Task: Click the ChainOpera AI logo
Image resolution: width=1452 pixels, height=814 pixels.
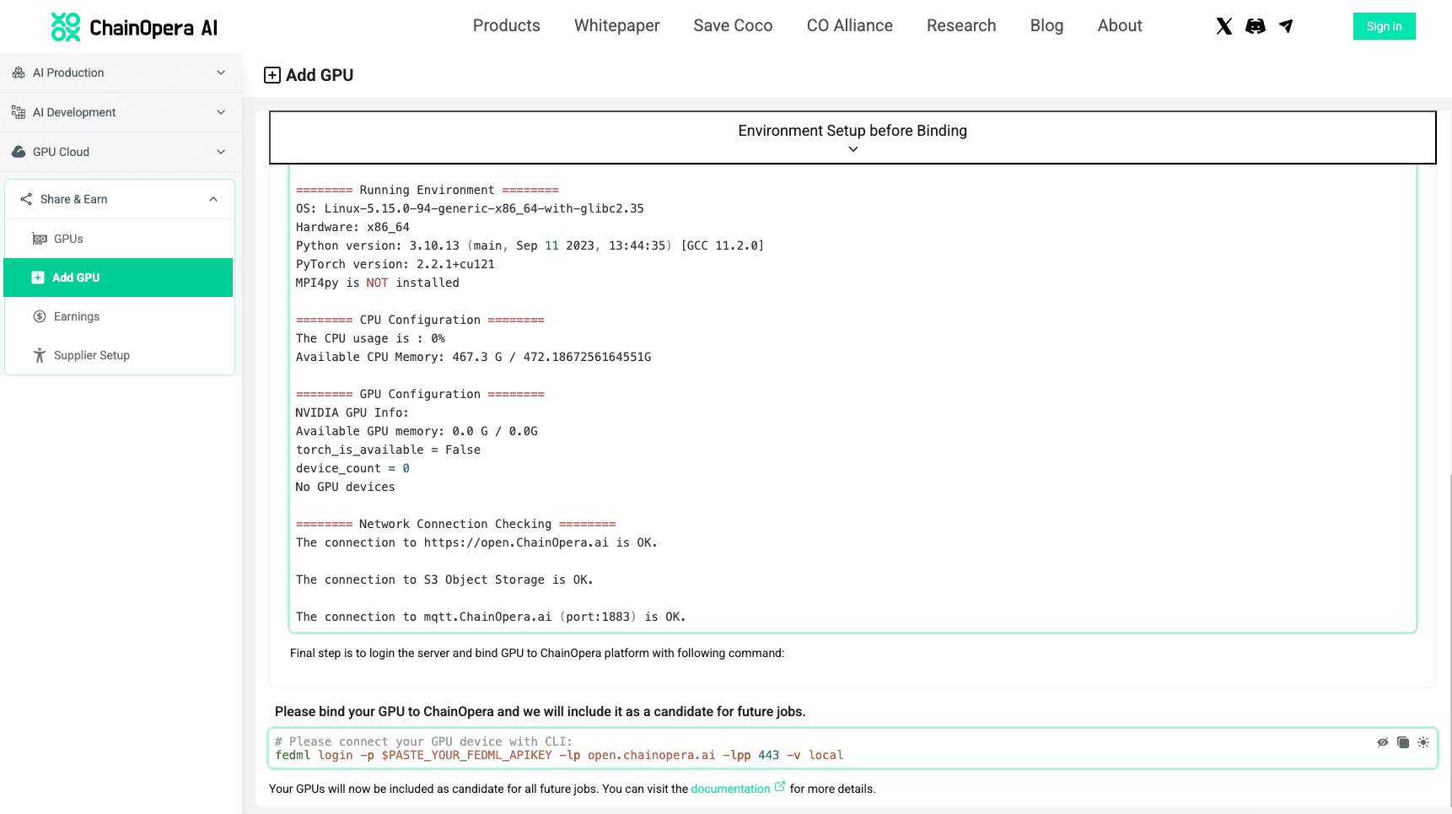Action: click(x=135, y=27)
